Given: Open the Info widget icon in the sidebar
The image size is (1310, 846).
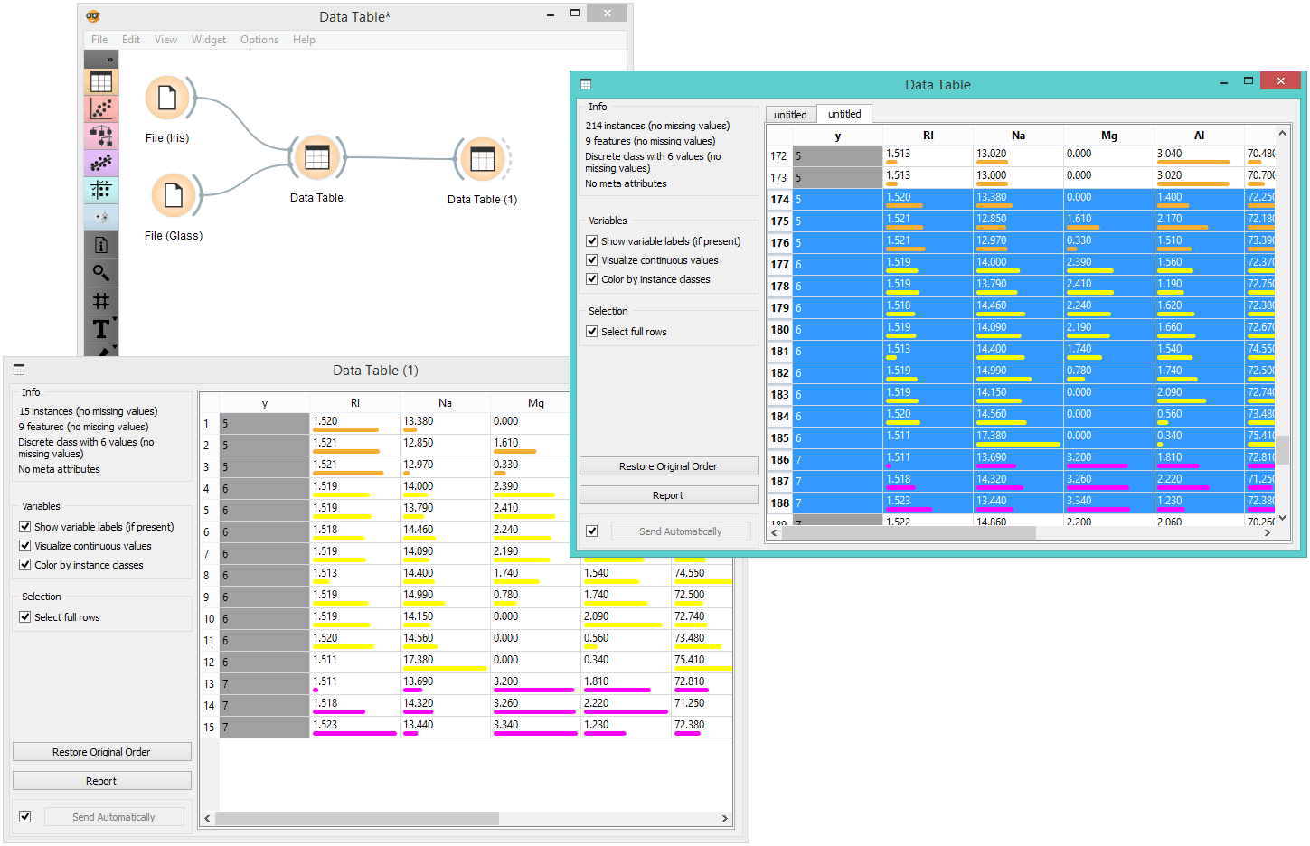Looking at the screenshot, I should (101, 244).
